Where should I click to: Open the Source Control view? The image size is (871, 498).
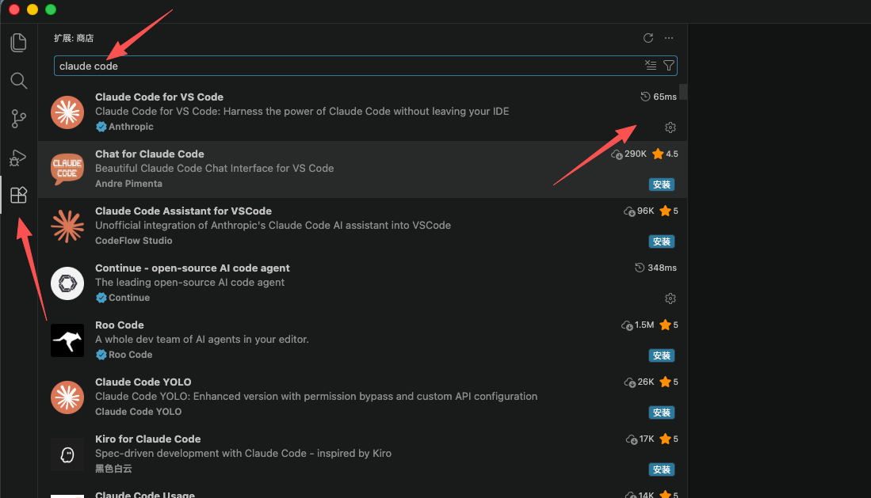pos(18,119)
